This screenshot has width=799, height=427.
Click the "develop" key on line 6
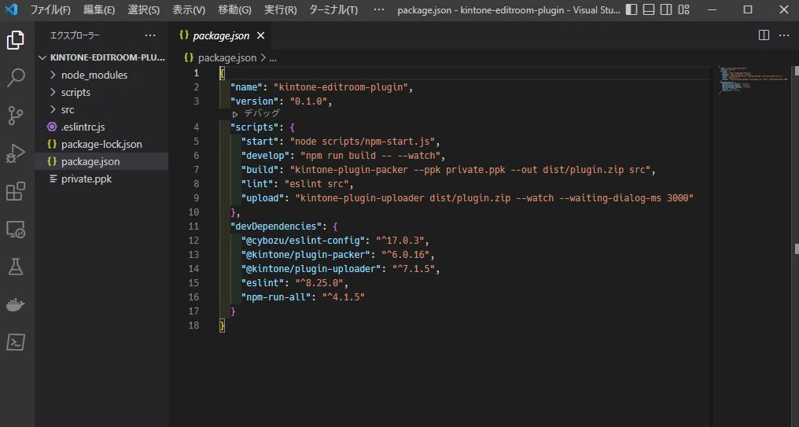pos(266,156)
